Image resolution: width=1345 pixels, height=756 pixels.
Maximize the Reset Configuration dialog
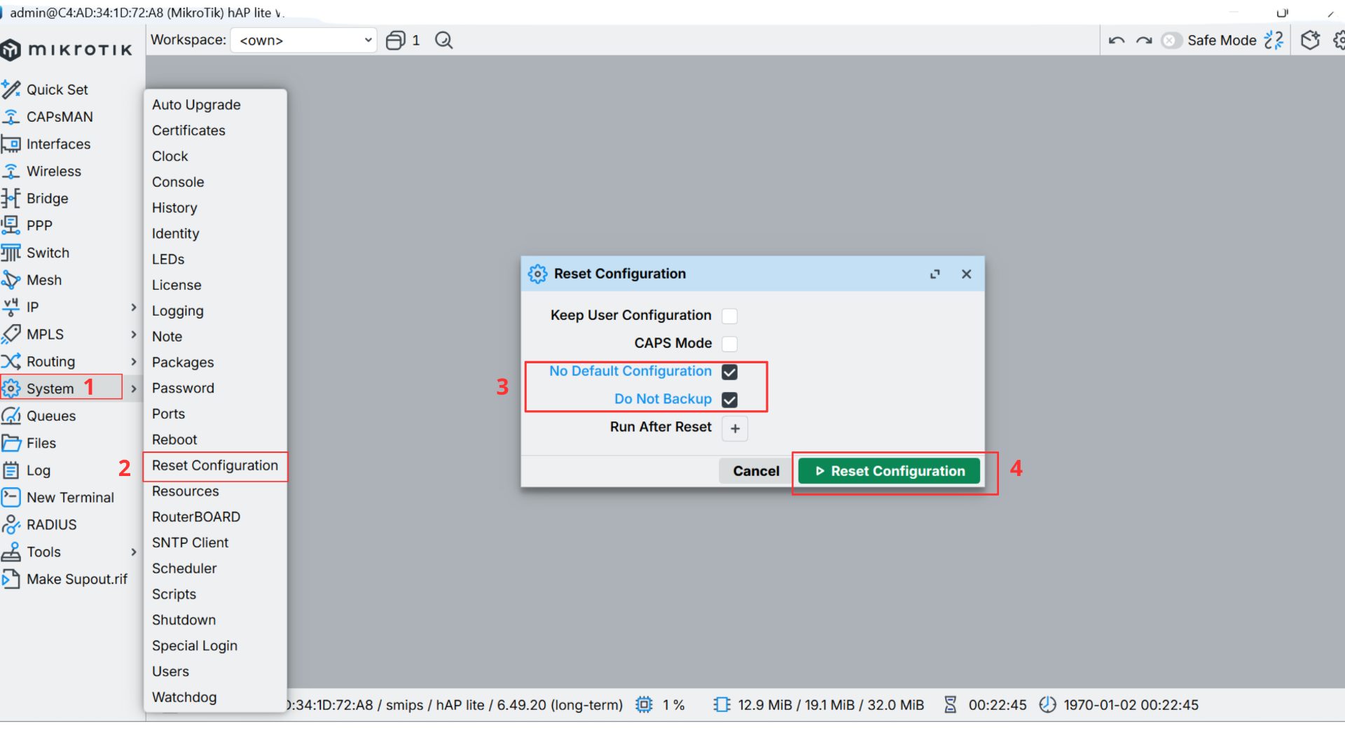[x=935, y=274]
